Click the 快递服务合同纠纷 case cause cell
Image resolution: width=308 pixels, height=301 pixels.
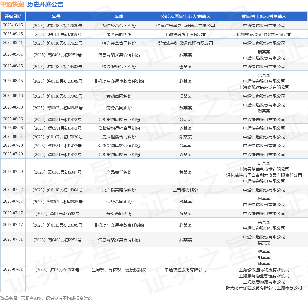[119, 67]
